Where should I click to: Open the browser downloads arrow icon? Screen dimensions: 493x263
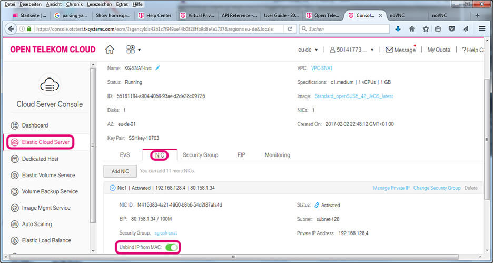point(398,28)
